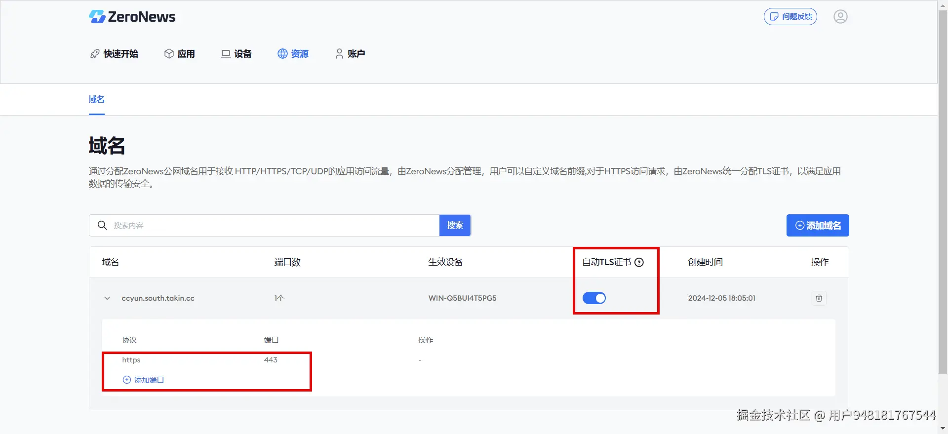The image size is (948, 434).
Task: Delete domain with the trash icon
Action: (x=819, y=298)
